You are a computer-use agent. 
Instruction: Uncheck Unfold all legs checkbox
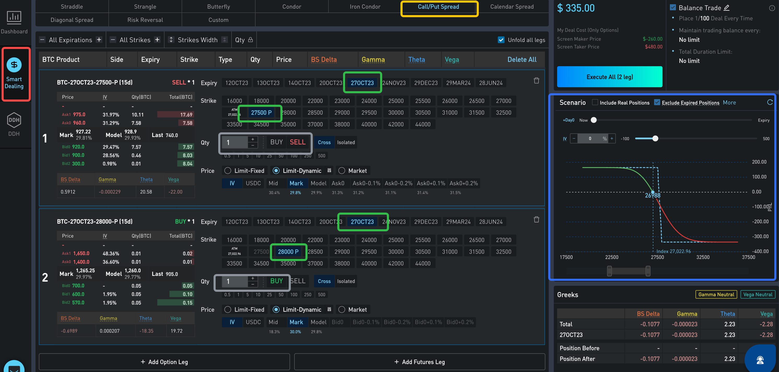pyautogui.click(x=501, y=40)
